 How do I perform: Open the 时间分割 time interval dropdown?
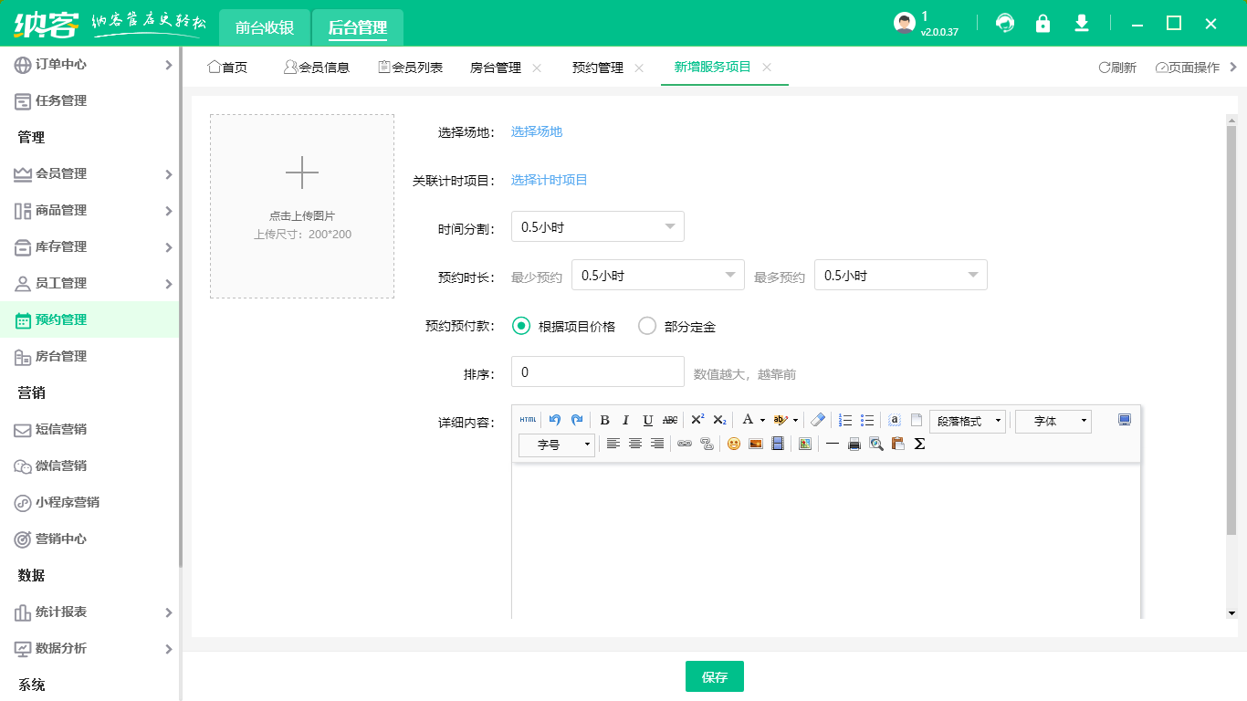597,226
